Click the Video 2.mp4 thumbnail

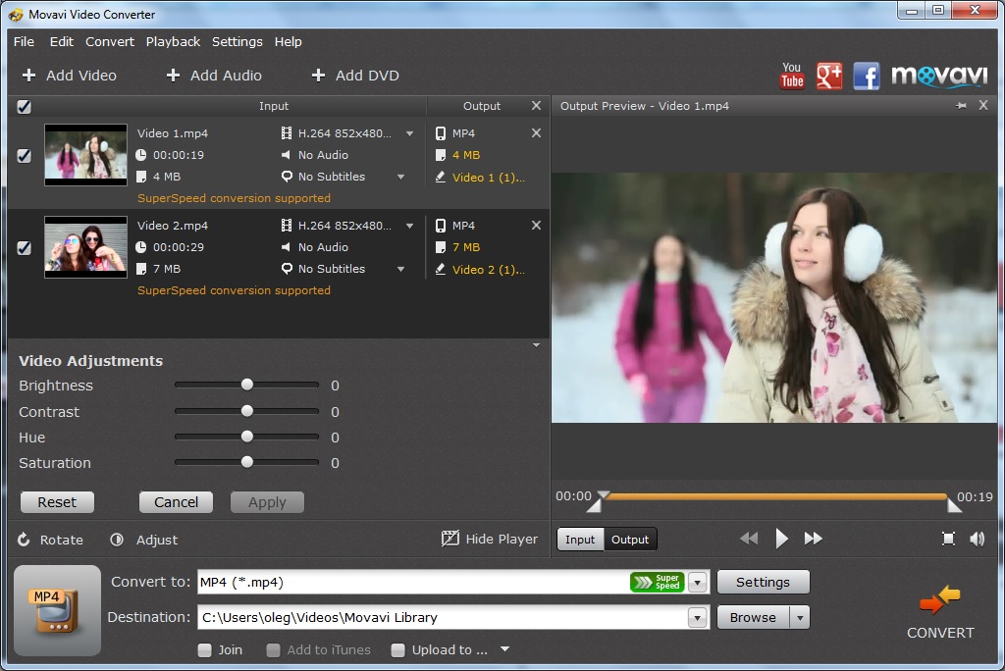[x=85, y=247]
